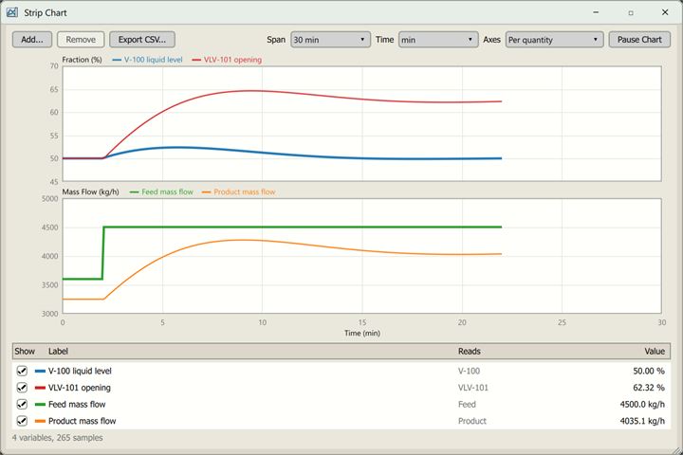
Task: Click the Feed reads cell
Action: [467, 405]
